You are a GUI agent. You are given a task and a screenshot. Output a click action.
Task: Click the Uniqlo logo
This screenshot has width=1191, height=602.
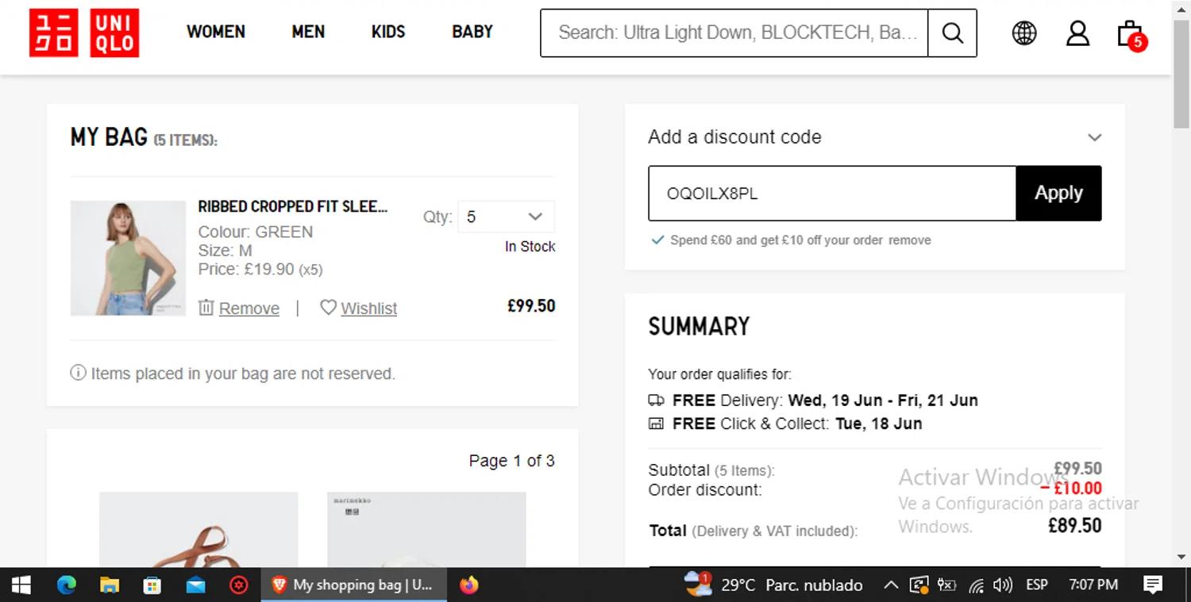[x=84, y=33]
